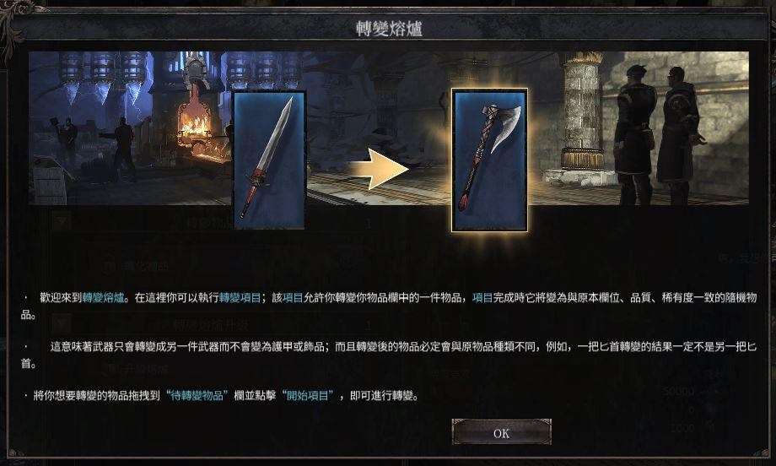Screen dimensions: 776x466
Task: Click the OK button to dismiss tutorial
Action: pyautogui.click(x=501, y=432)
